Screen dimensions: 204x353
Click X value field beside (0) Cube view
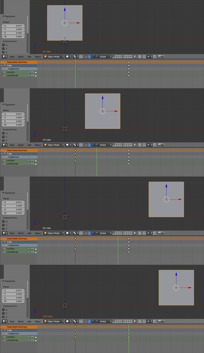(x=13, y=26)
